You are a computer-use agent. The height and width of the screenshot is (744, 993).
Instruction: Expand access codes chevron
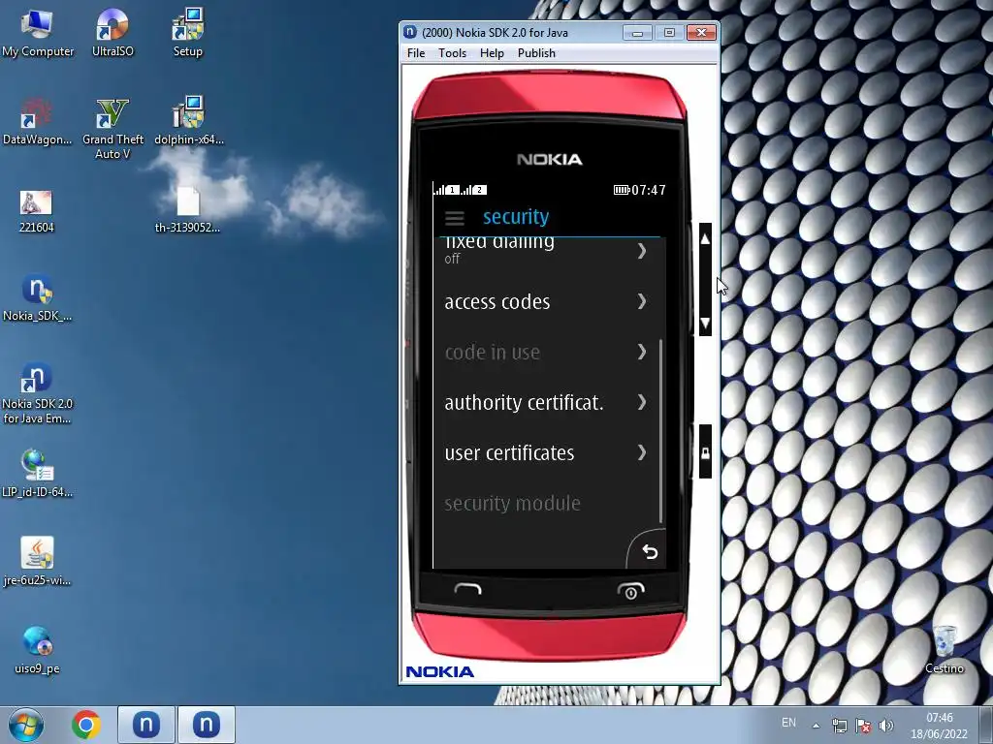click(x=642, y=301)
